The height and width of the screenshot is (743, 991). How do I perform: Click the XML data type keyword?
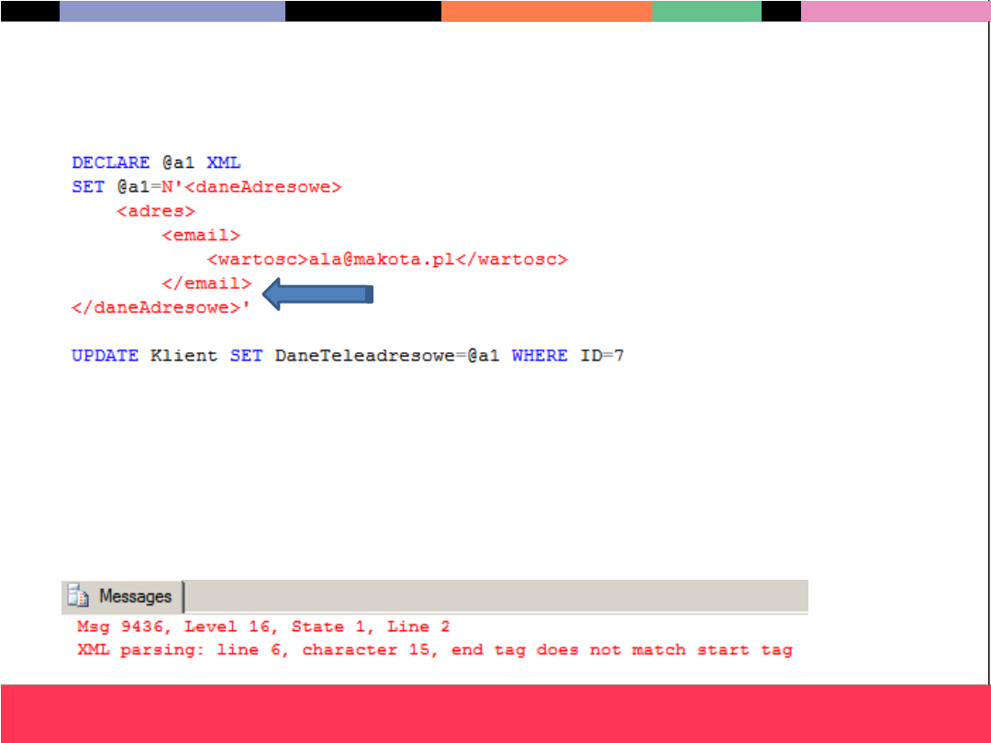point(223,163)
